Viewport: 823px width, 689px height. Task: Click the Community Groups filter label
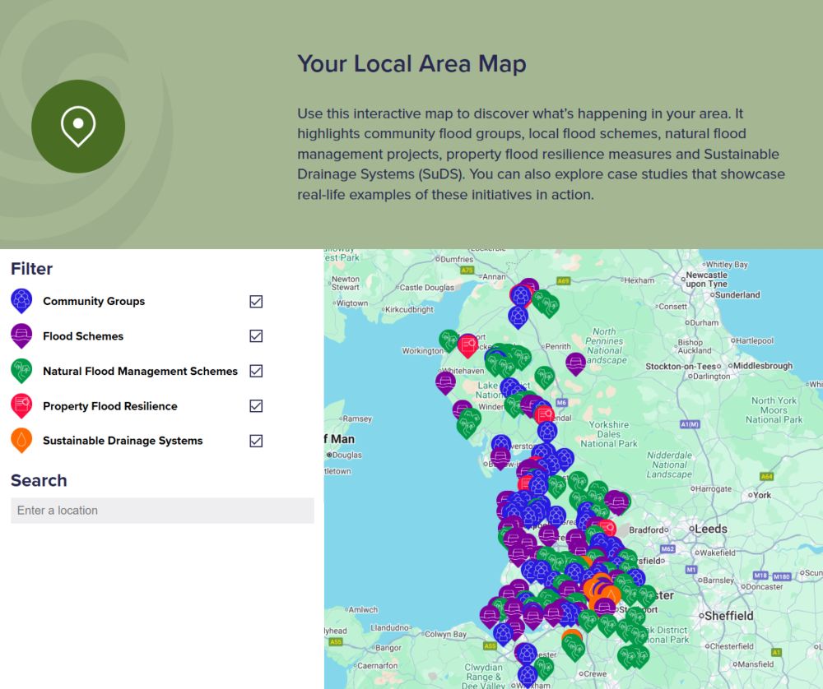tap(94, 301)
